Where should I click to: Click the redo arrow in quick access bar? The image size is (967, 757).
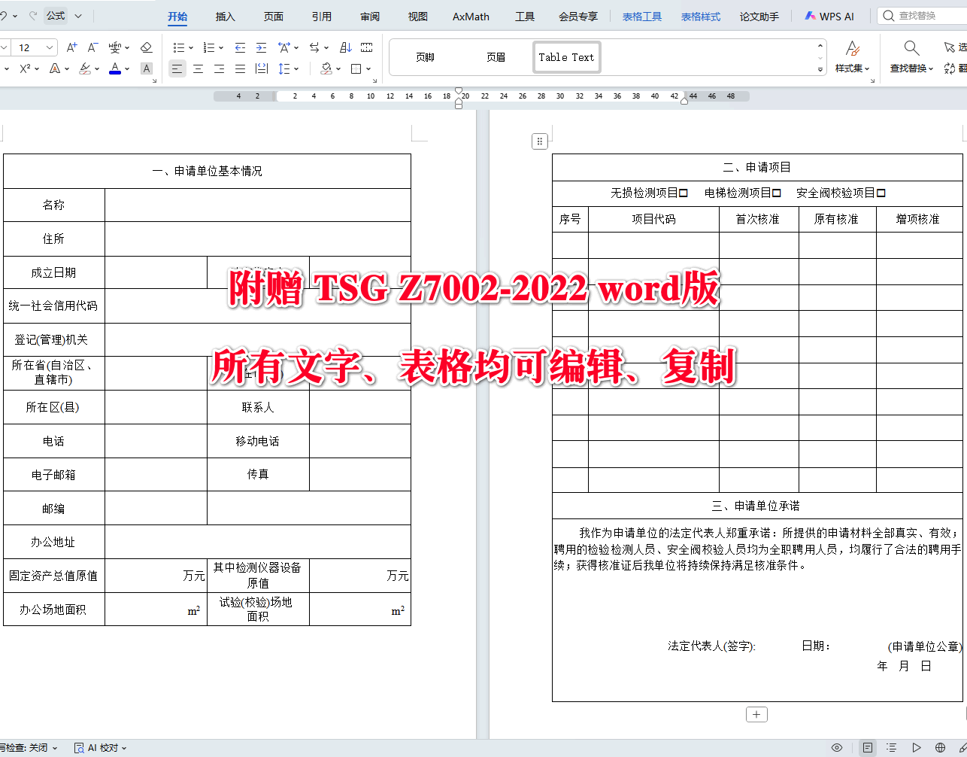point(33,16)
